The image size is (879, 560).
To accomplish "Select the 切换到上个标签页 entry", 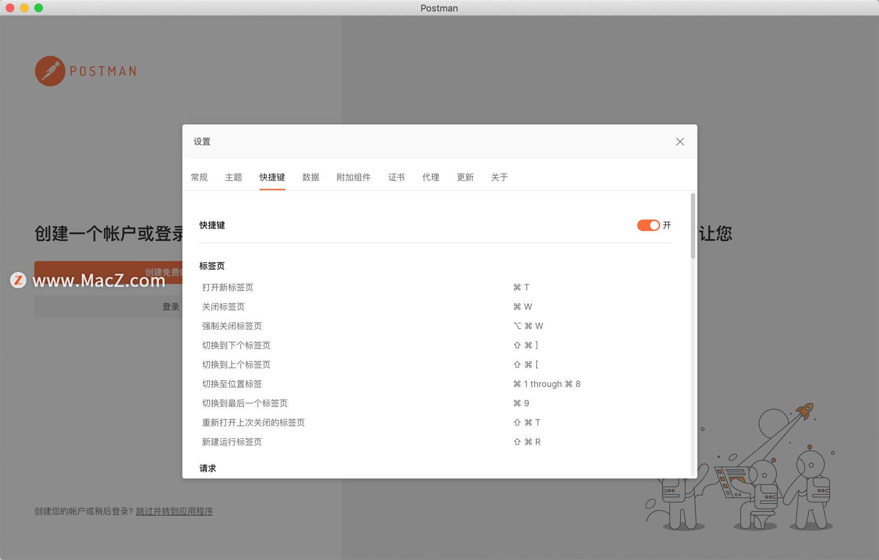I will [x=236, y=364].
